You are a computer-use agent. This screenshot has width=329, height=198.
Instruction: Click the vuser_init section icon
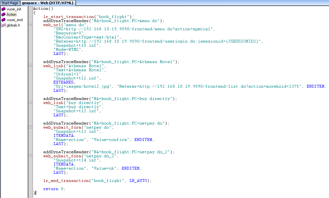coord(3,9)
